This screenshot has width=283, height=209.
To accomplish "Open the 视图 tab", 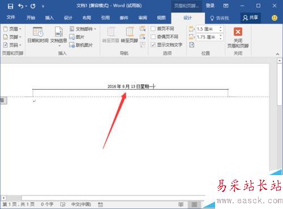I will point(161,18).
